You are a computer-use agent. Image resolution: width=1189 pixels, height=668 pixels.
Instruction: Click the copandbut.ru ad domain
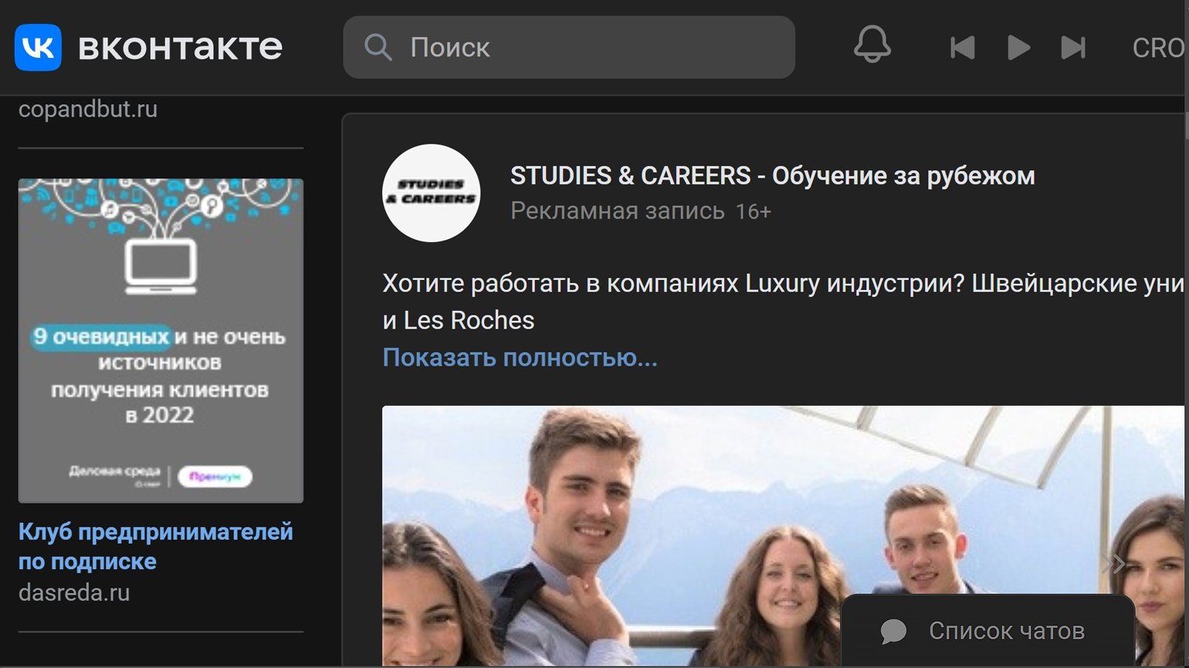point(88,110)
